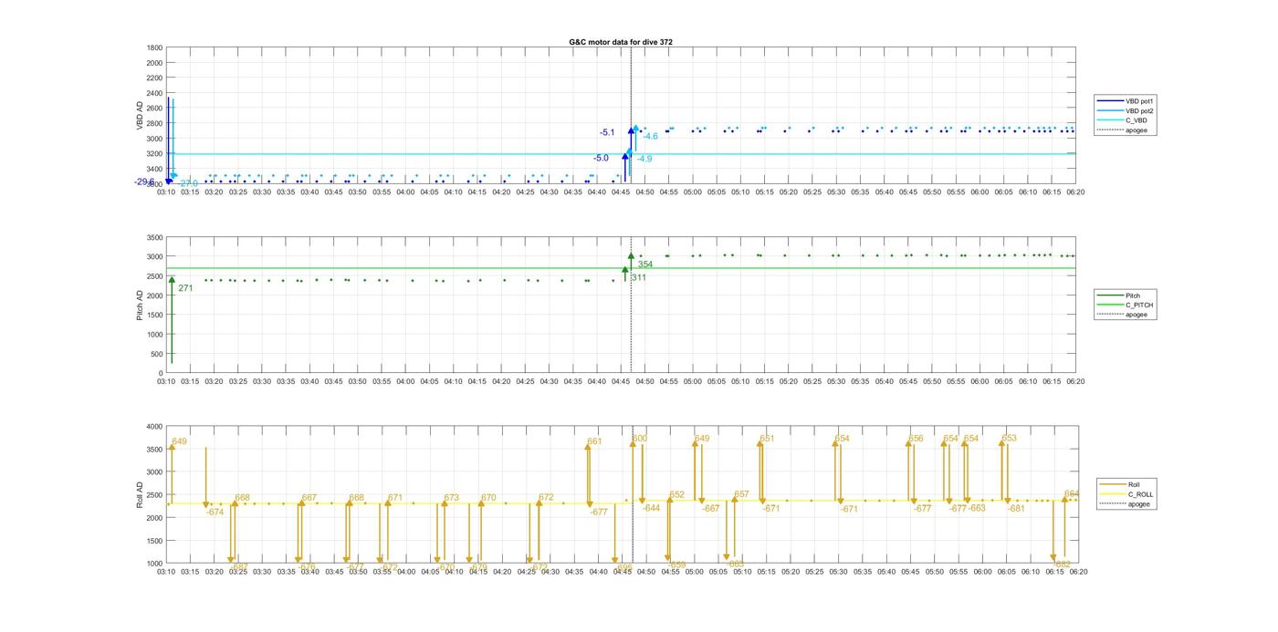Image resolution: width=1278 pixels, height=632 pixels.
Task: Click the 'VBD AD' y-axis label
Action: (x=141, y=116)
